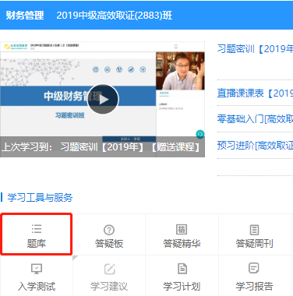This screenshot has width=293, height=296.
Task: Open 学习建议 pencil icon
Action: click(109, 269)
